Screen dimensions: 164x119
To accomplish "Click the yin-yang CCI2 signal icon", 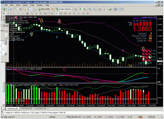I will 150,57.
